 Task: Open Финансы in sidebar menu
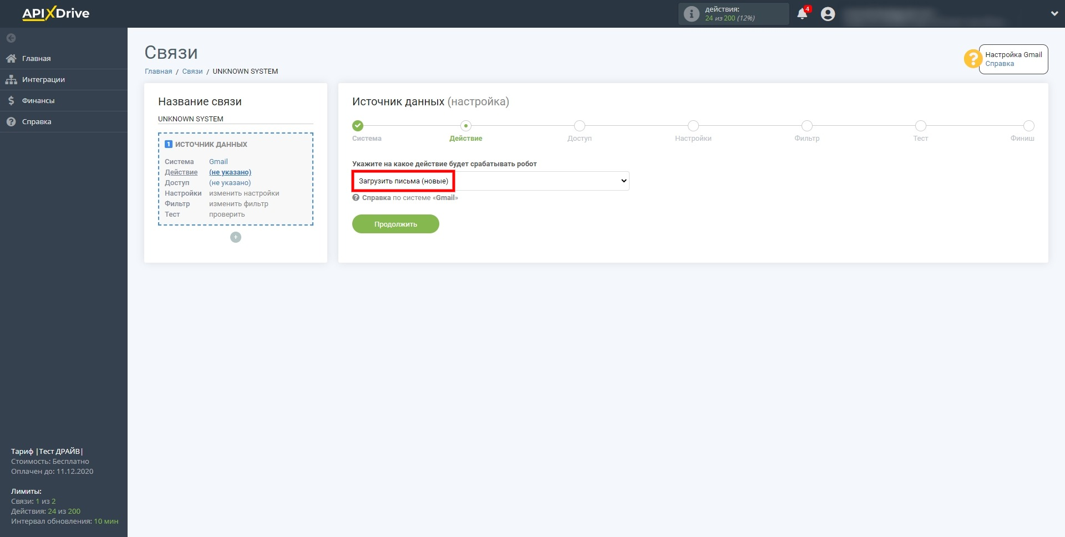click(x=38, y=100)
